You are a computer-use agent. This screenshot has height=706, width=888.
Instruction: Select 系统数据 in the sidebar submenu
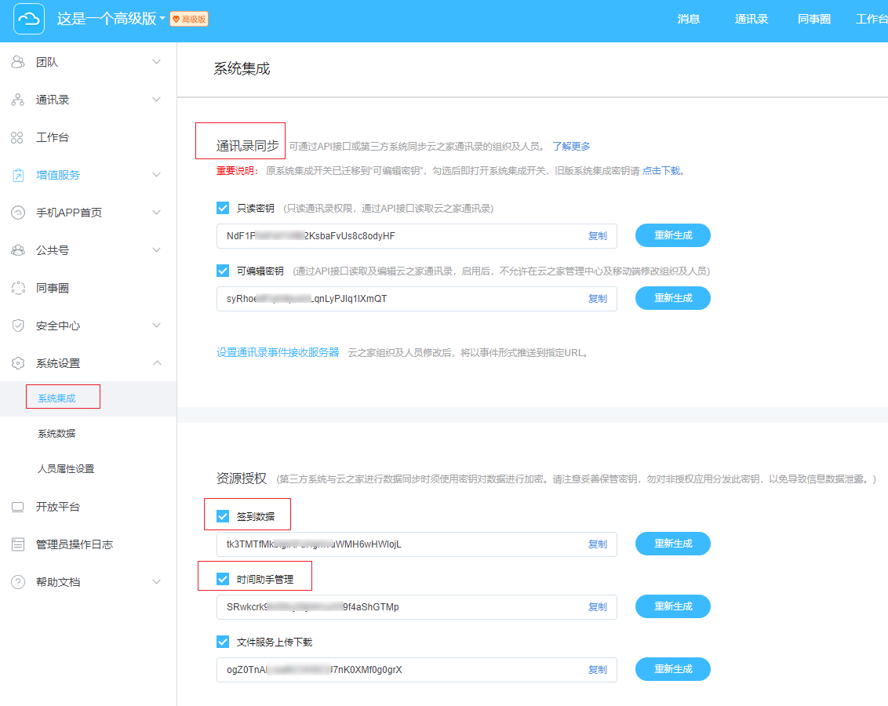pyautogui.click(x=56, y=434)
